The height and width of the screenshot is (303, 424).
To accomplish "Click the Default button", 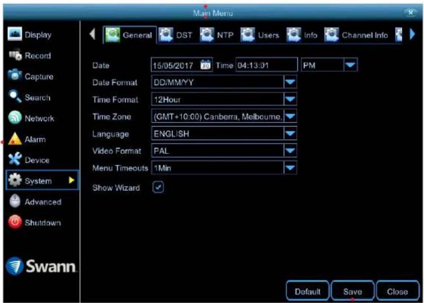I will tap(308, 291).
